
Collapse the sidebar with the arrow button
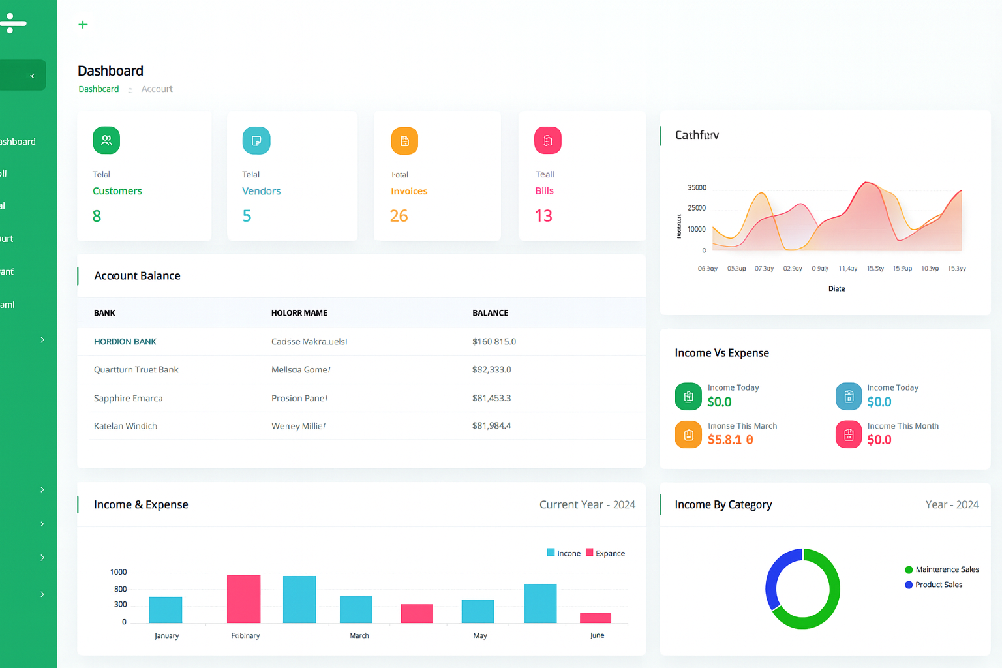tap(32, 76)
